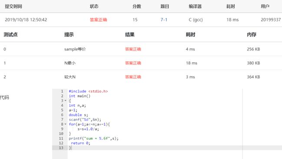The image size is (282, 159).
Task: Select the 18 ms value in test point 1
Action: [191, 63]
